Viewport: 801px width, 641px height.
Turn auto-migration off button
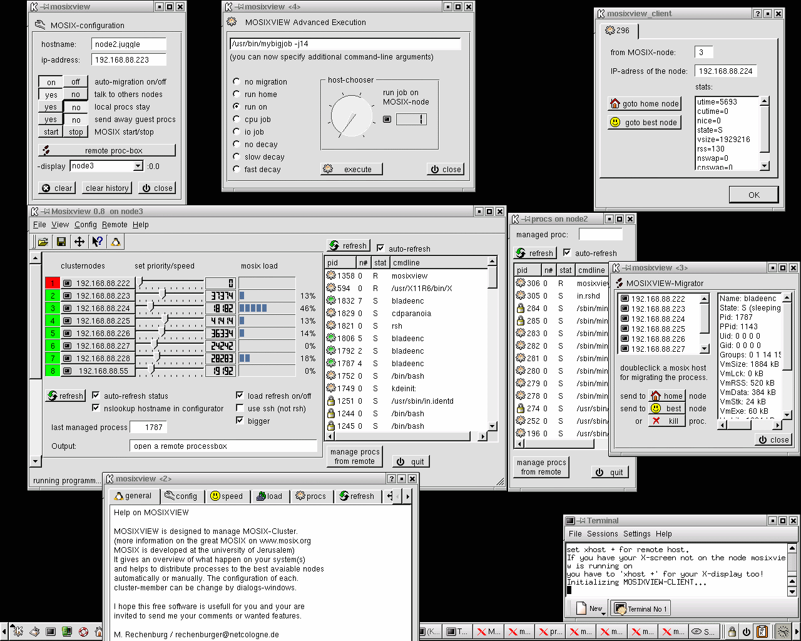click(75, 82)
